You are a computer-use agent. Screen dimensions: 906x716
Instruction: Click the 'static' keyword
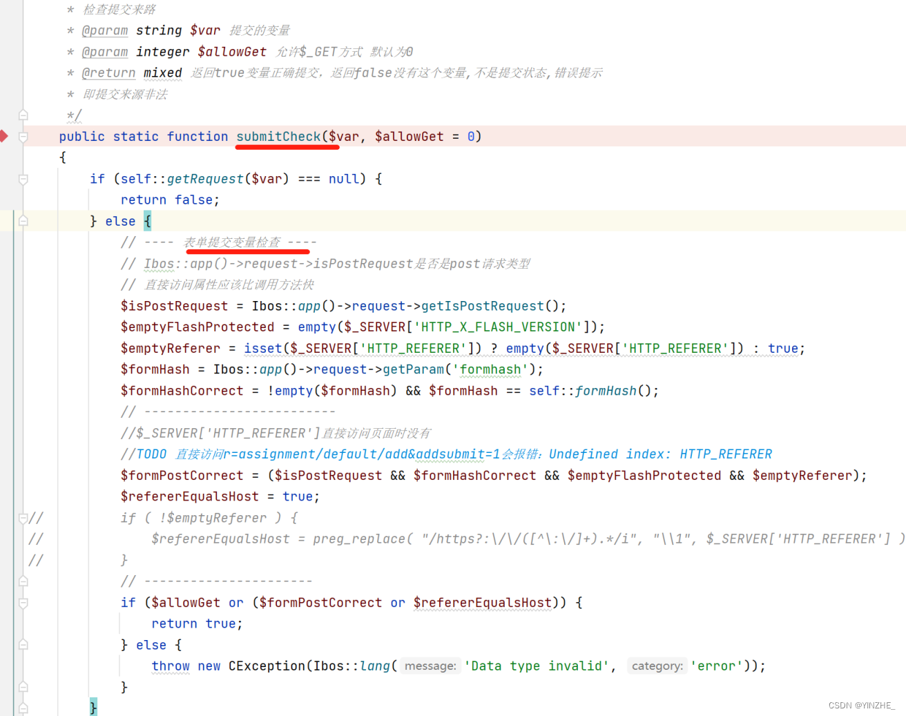[136, 137]
